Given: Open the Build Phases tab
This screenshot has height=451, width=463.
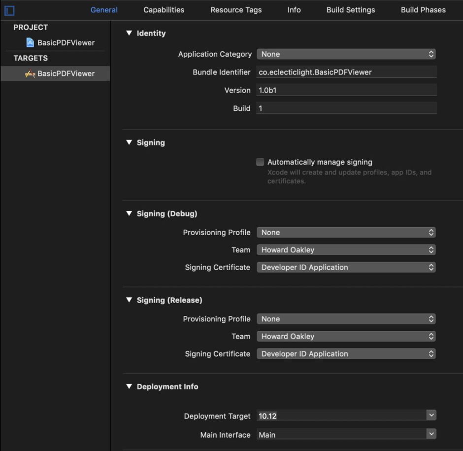Looking at the screenshot, I should click(423, 10).
